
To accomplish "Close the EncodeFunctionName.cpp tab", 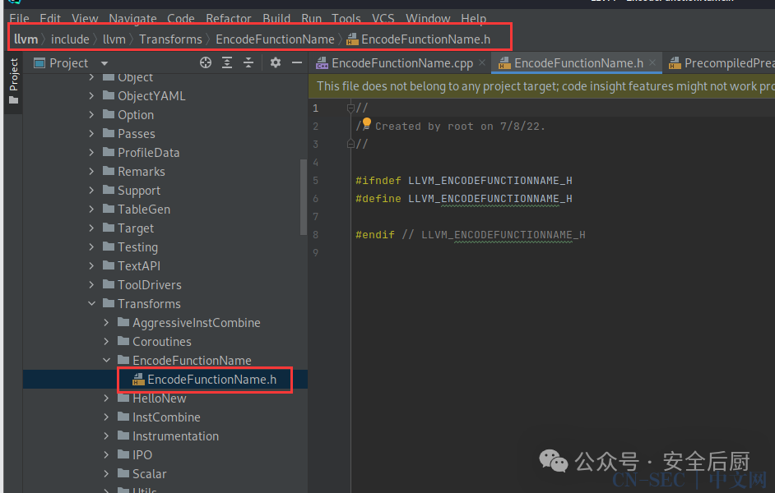I will 482,62.
